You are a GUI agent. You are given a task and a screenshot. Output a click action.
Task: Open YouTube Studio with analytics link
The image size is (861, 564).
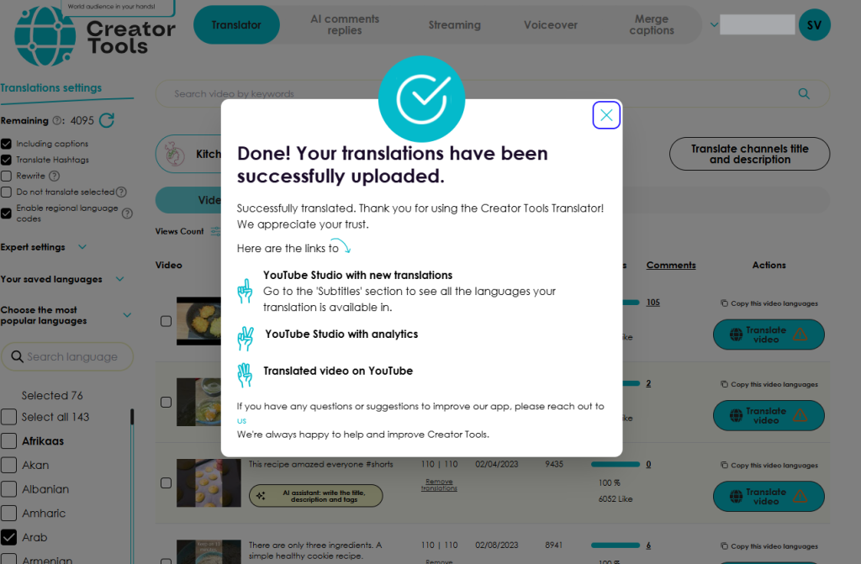point(341,334)
